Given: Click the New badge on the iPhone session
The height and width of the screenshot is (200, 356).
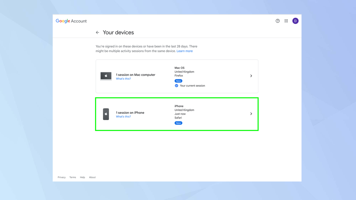Looking at the screenshot, I should point(178,123).
